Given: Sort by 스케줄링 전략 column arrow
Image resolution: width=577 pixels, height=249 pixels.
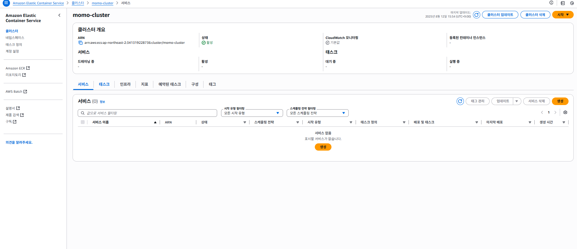Looking at the screenshot, I should 298,122.
